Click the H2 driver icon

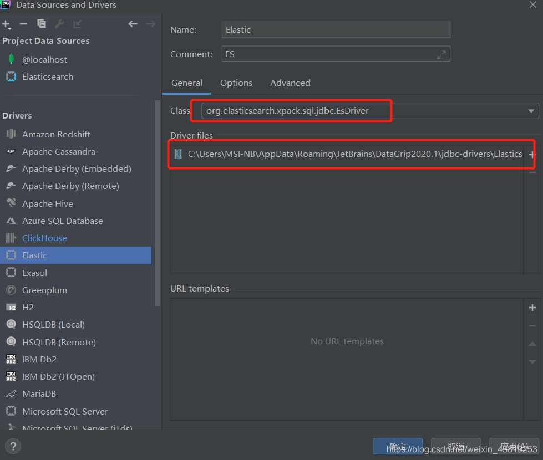point(11,308)
